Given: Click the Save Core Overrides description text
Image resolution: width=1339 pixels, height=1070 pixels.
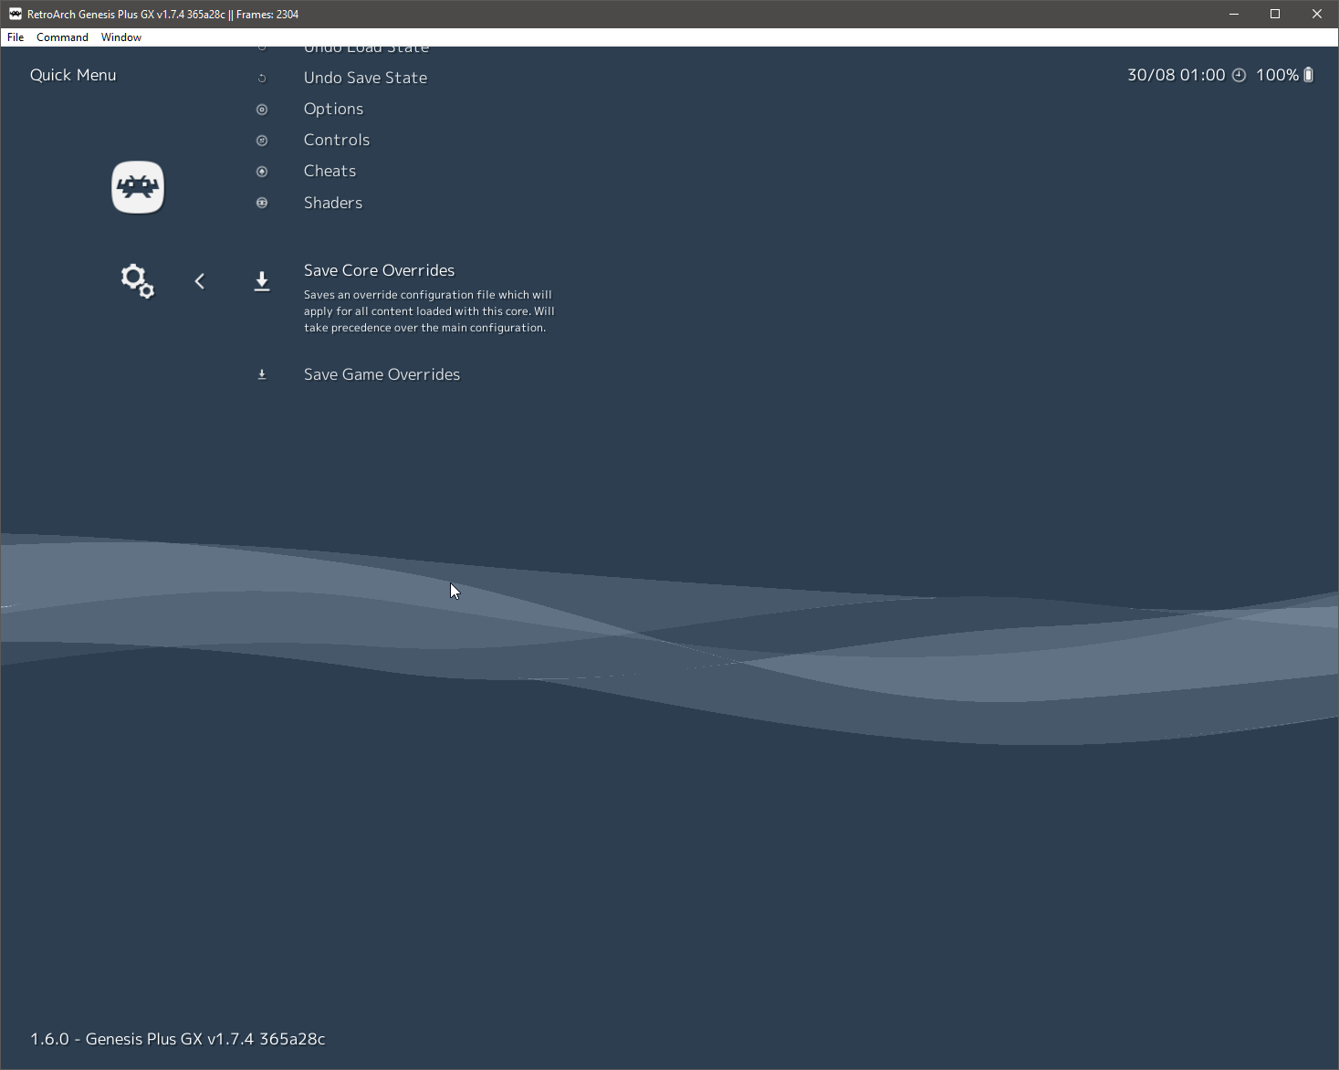Looking at the screenshot, I should [x=429, y=311].
